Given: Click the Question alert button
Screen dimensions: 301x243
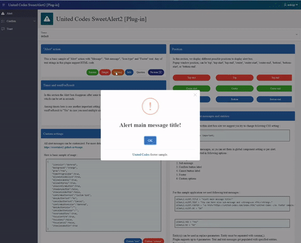Looking at the screenshot, I should (x=140, y=72).
